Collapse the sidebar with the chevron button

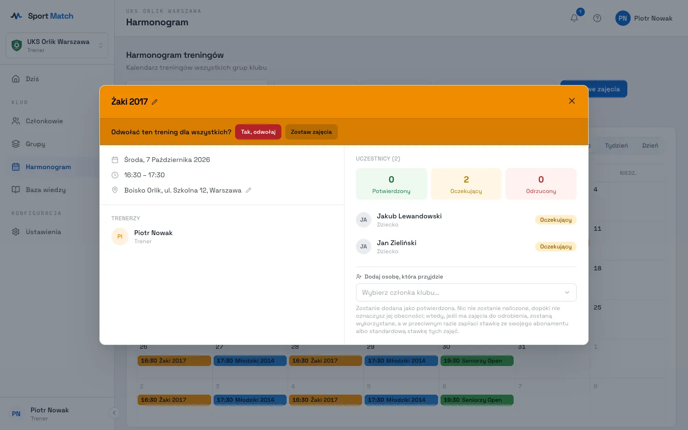[x=114, y=413]
